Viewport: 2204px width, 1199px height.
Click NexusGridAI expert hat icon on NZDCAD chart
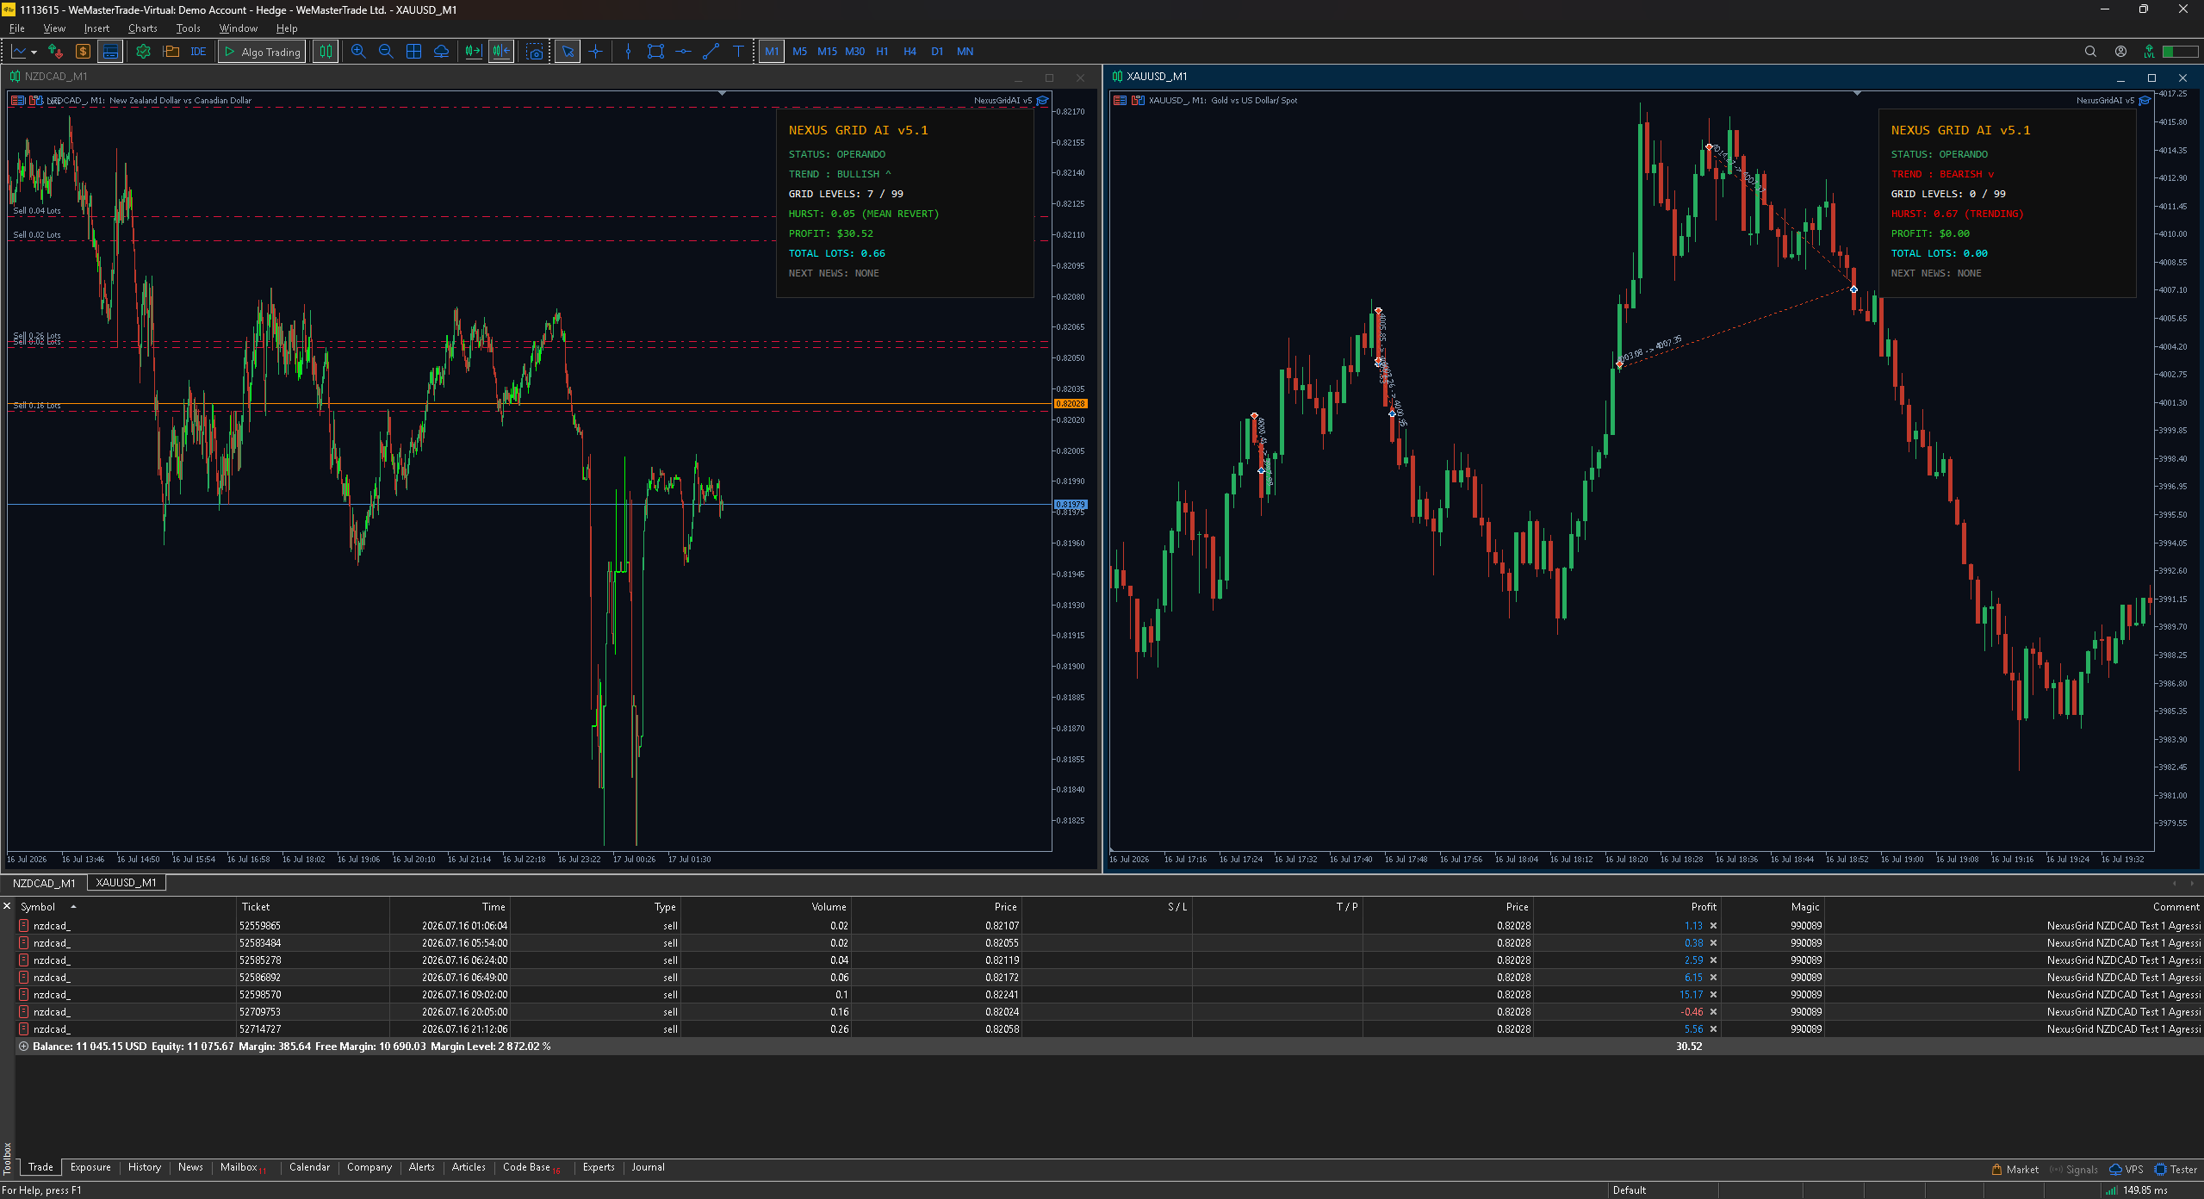coord(1042,101)
